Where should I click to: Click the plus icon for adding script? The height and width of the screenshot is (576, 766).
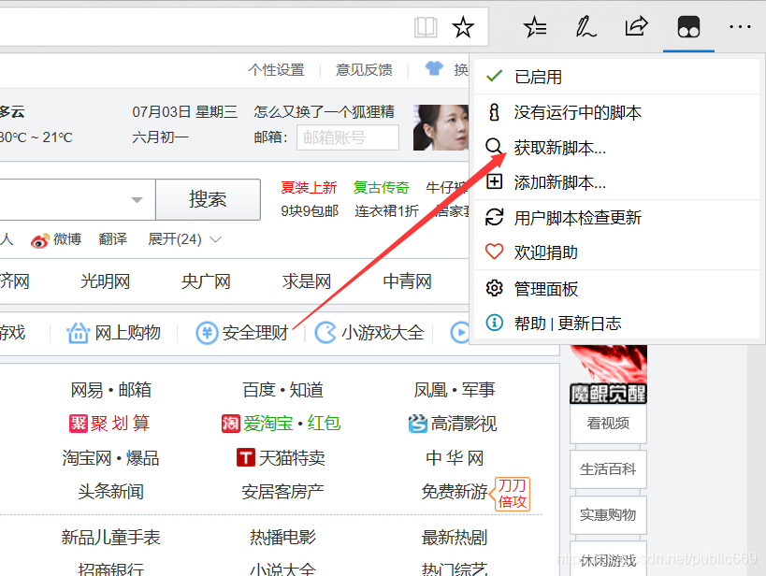495,181
